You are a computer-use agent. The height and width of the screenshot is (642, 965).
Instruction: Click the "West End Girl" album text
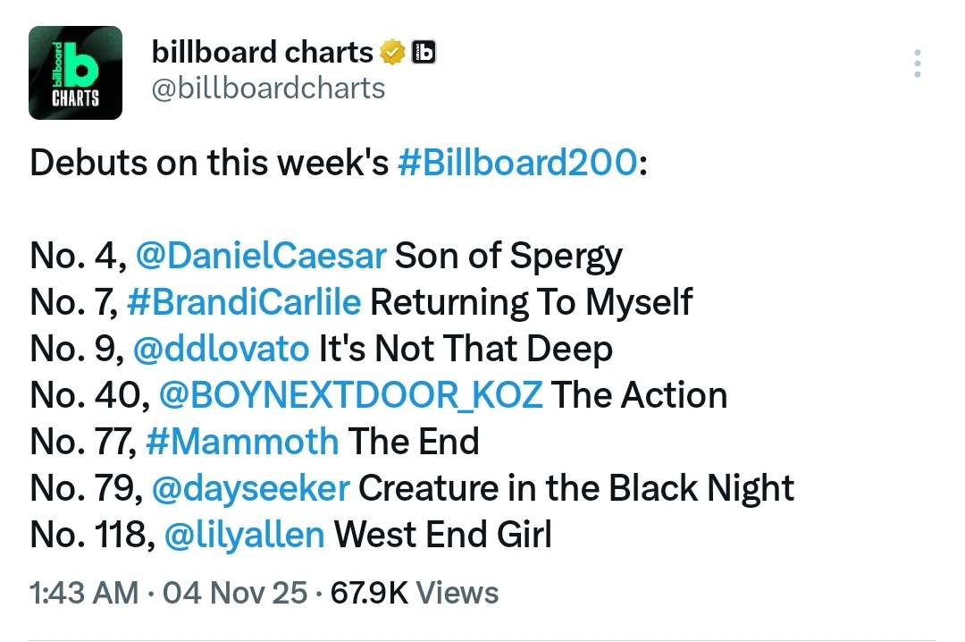pyautogui.click(x=442, y=535)
